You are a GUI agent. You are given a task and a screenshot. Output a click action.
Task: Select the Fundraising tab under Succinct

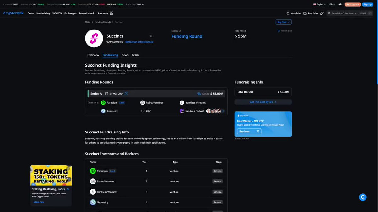point(110,55)
